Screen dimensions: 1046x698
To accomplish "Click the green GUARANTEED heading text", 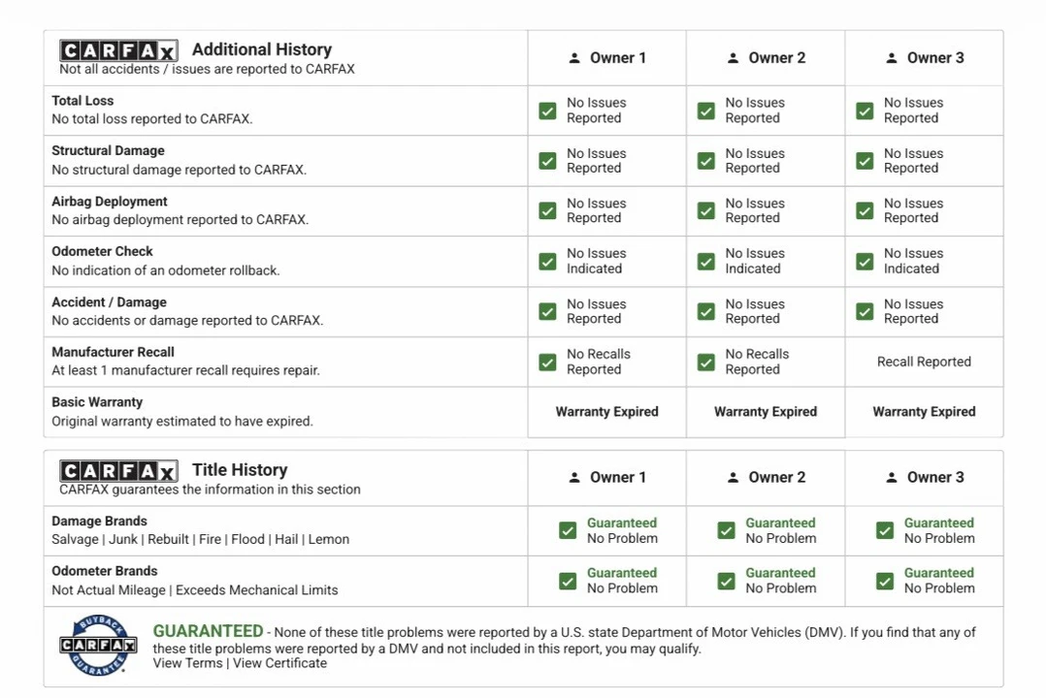I will [208, 631].
